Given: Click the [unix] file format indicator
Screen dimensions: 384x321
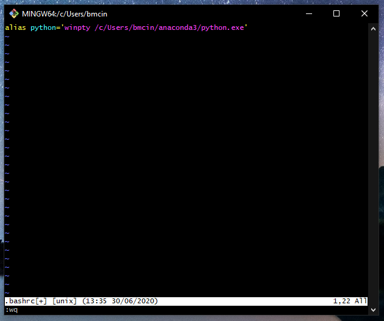Looking at the screenshot, I should coord(65,301).
